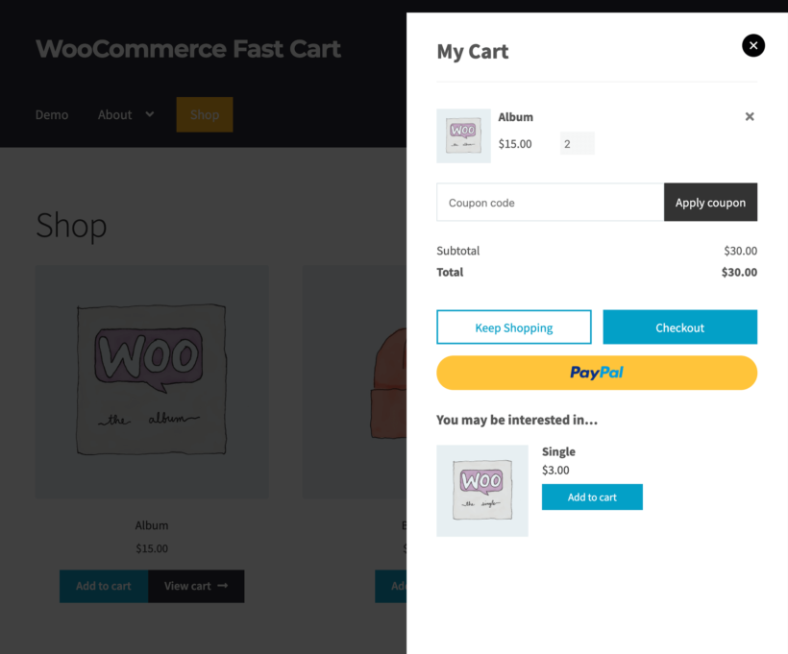Screen dimensions: 788x654
Task: Click the View cart arrow button
Action: [196, 586]
